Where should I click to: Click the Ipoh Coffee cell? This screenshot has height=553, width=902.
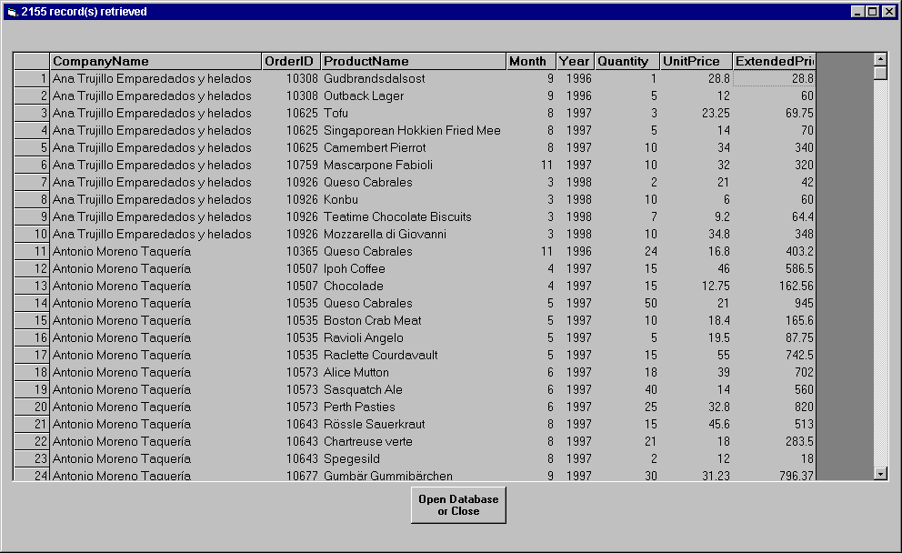(413, 268)
